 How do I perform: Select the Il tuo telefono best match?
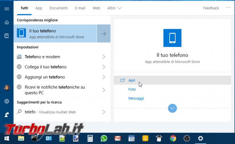tap(55, 34)
